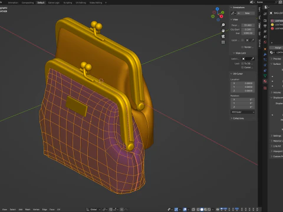Screen dimensions: 283x212
Task: Click eyedropper beside Local Camera field
Action: [252, 40]
